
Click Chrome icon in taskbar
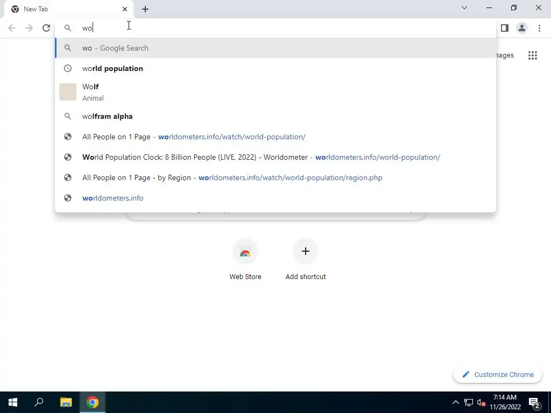(x=93, y=402)
